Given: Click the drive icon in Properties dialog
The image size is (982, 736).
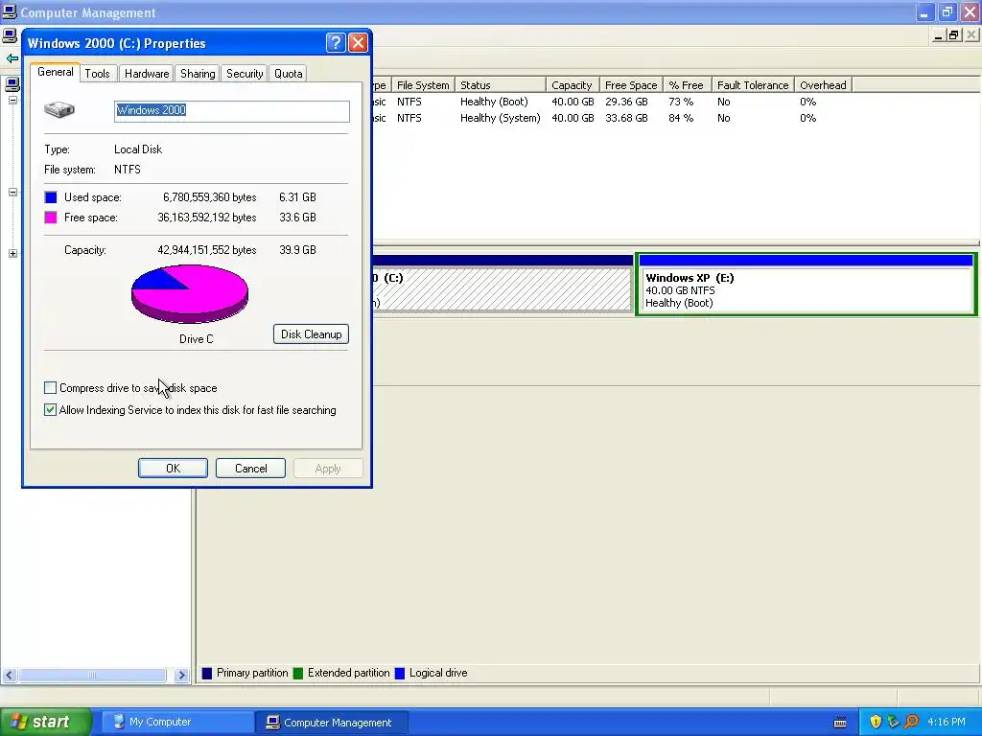Looking at the screenshot, I should (59, 110).
